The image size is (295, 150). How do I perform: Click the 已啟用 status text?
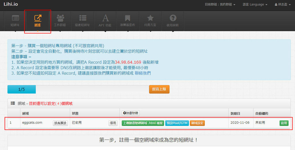pos(77,123)
